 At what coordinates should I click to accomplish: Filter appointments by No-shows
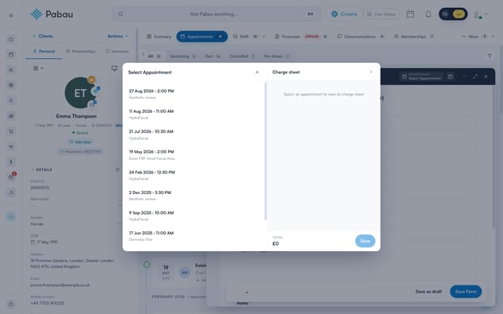click(276, 56)
